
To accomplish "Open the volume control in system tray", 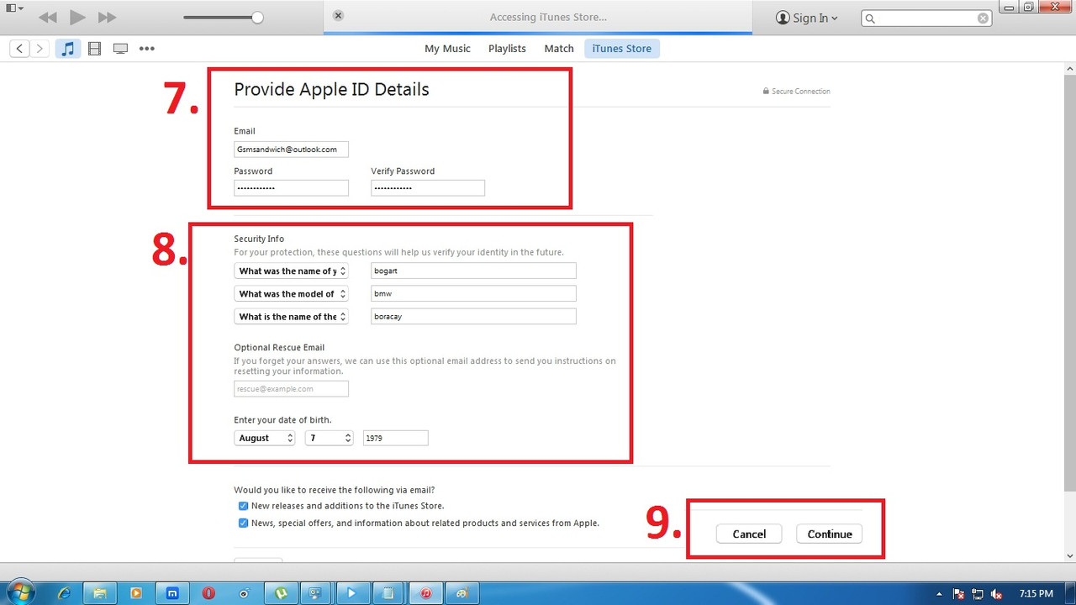I will tap(997, 593).
